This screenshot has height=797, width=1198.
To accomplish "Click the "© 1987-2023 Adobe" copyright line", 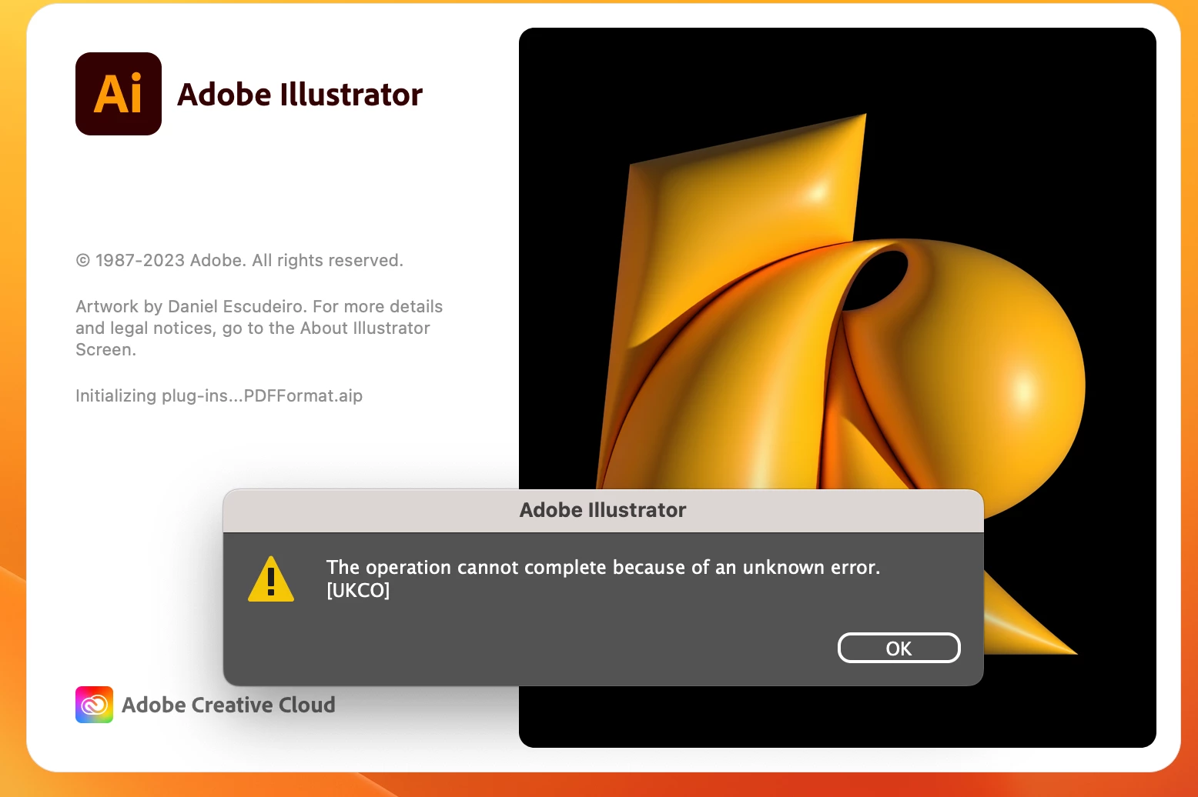I will 239,260.
